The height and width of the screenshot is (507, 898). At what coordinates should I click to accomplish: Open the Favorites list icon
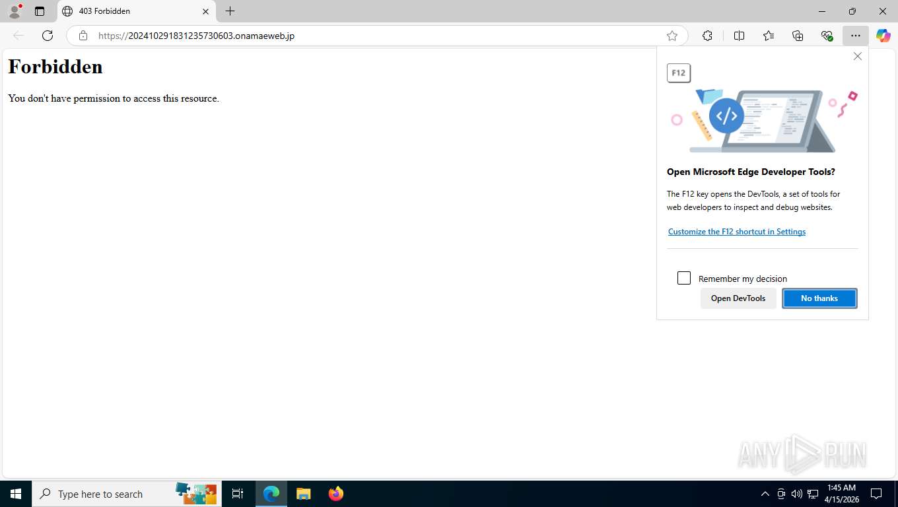(x=769, y=36)
